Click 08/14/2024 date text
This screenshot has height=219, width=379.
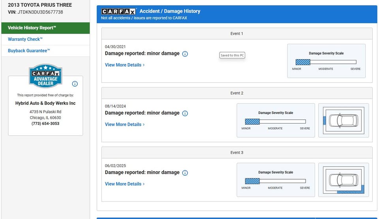(x=115, y=106)
